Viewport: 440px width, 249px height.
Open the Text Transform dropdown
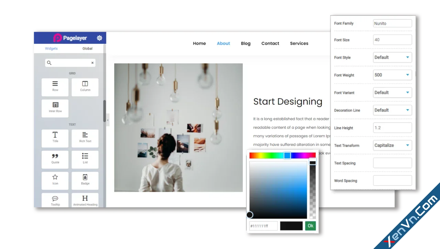[x=392, y=145]
